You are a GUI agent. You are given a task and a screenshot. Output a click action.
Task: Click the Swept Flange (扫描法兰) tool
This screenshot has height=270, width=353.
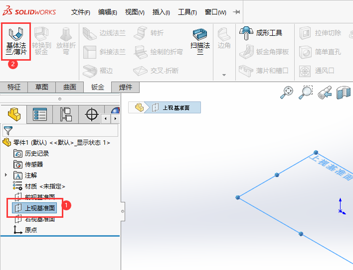(x=200, y=41)
